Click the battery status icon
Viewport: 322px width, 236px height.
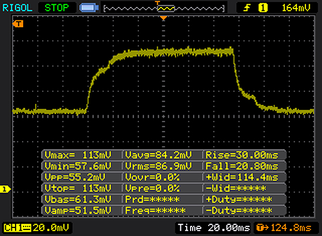(89, 8)
